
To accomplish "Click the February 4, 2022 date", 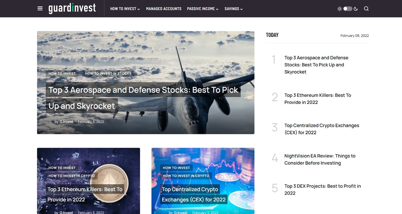I will pyautogui.click(x=91, y=122).
